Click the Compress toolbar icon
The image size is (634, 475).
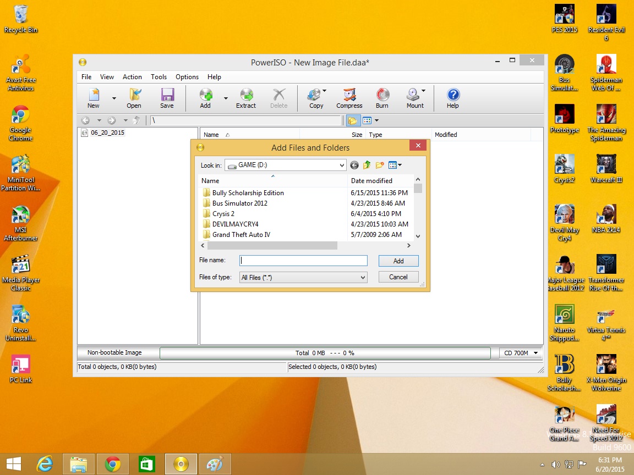[x=349, y=98]
